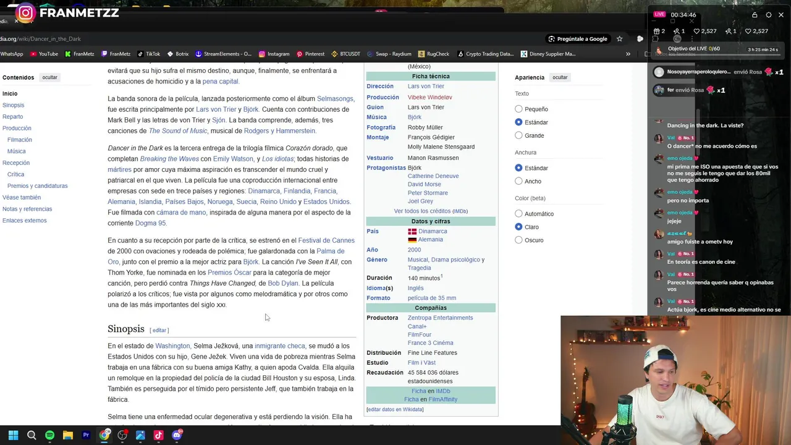Open the Breaking the Waves link
791x445 pixels.
(x=169, y=159)
